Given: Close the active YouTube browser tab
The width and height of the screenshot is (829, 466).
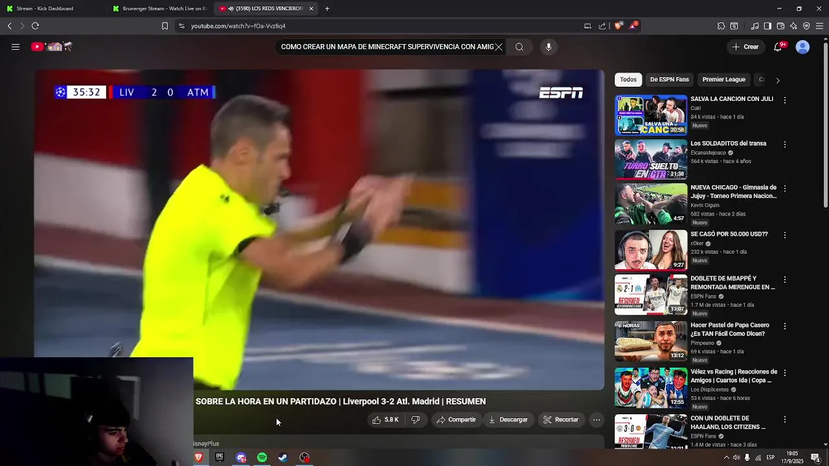Looking at the screenshot, I should [311, 8].
